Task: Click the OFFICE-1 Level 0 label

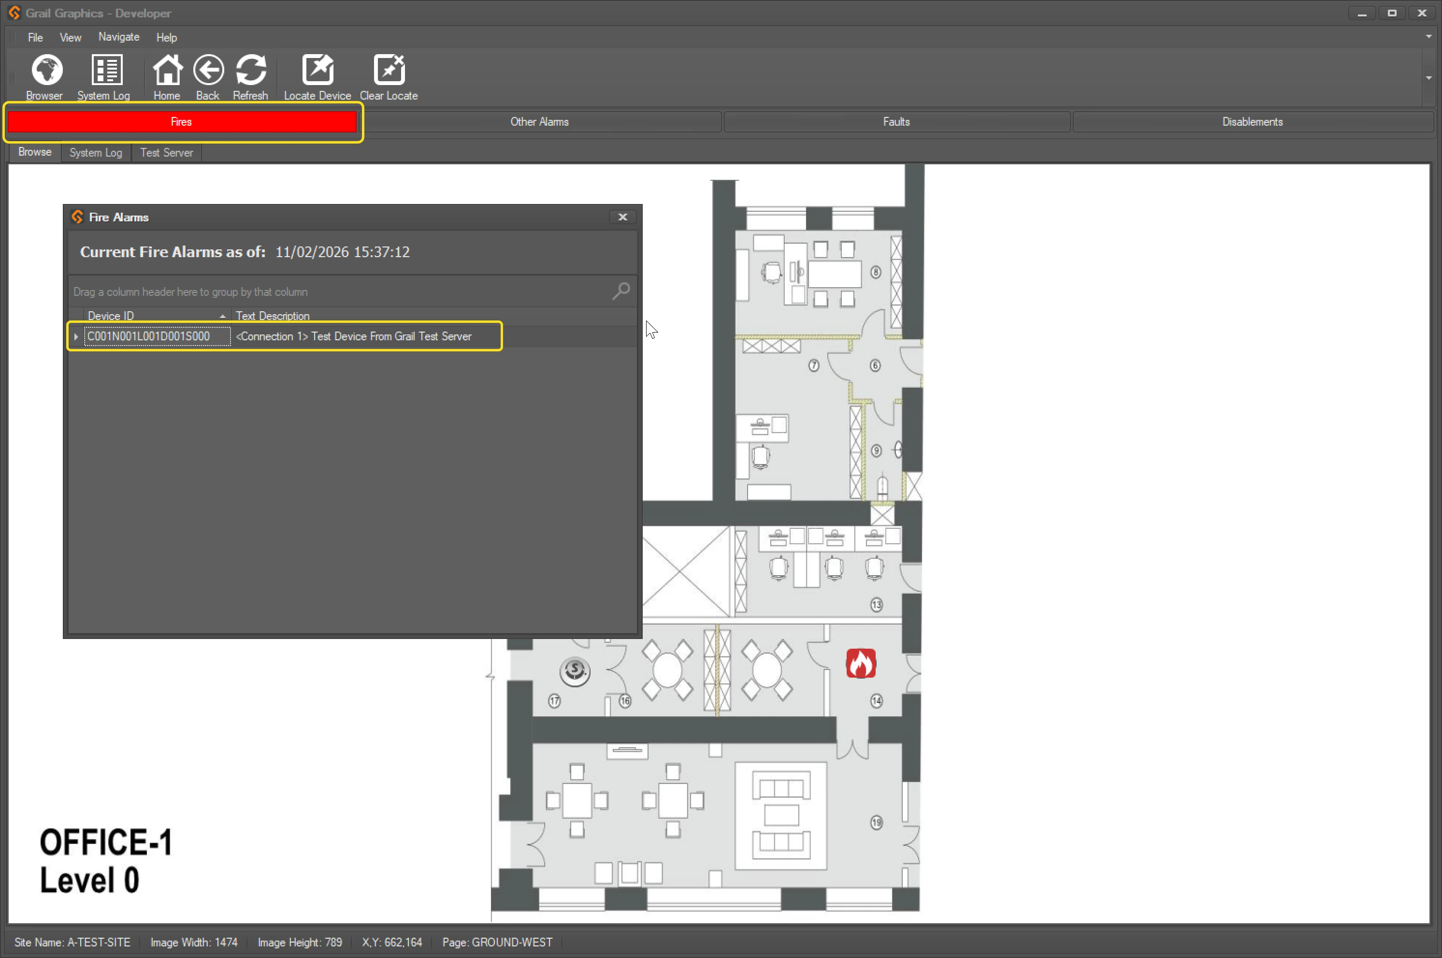Action: (x=106, y=861)
